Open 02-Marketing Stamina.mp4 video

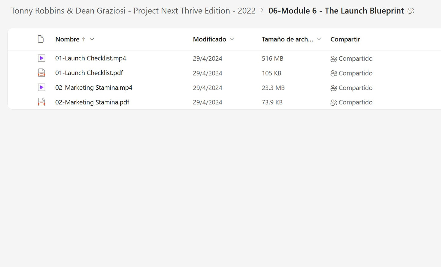[x=94, y=87]
